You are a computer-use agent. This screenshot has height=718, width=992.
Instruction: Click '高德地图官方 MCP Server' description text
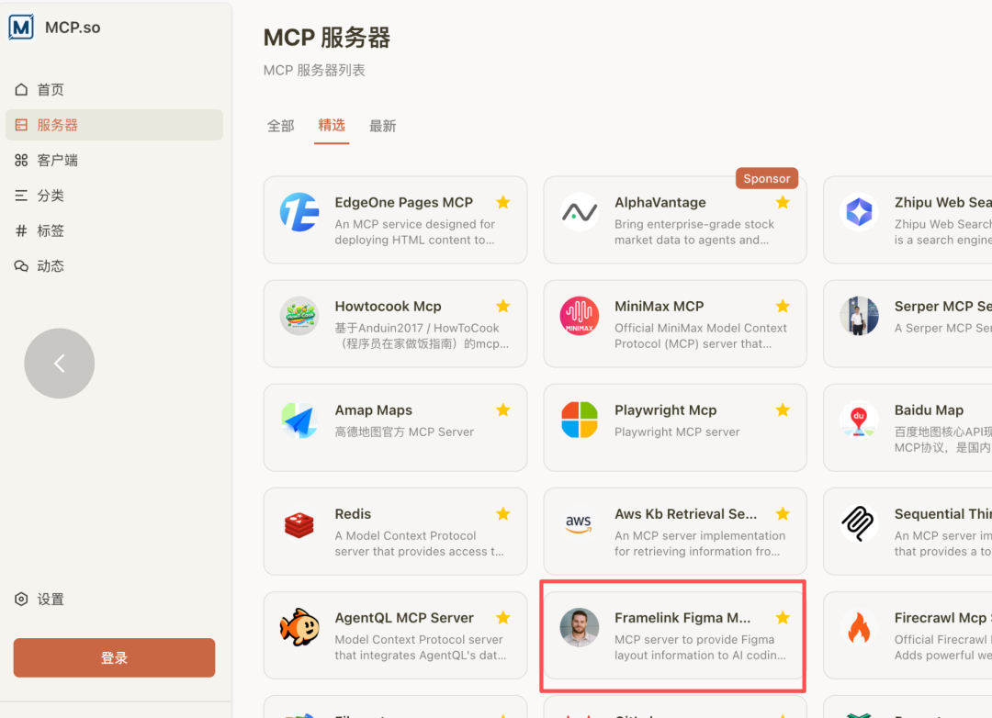(404, 432)
